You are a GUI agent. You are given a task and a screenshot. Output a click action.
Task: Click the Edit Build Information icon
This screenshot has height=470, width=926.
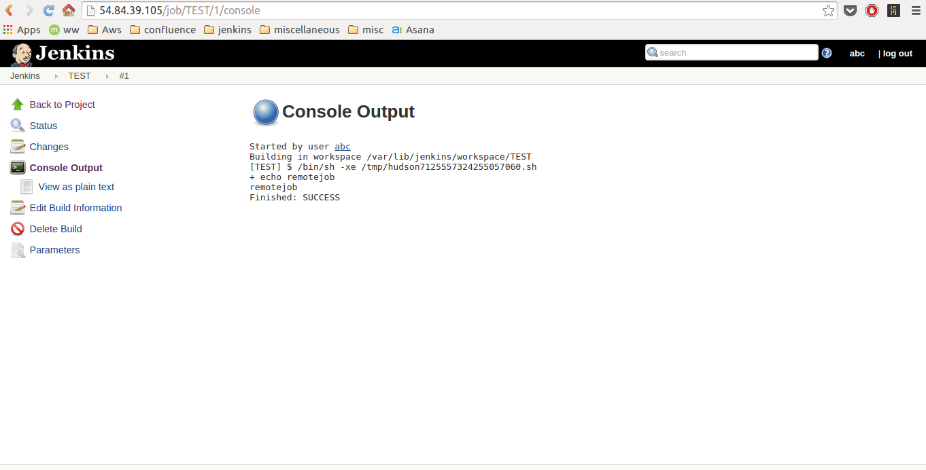click(x=18, y=208)
